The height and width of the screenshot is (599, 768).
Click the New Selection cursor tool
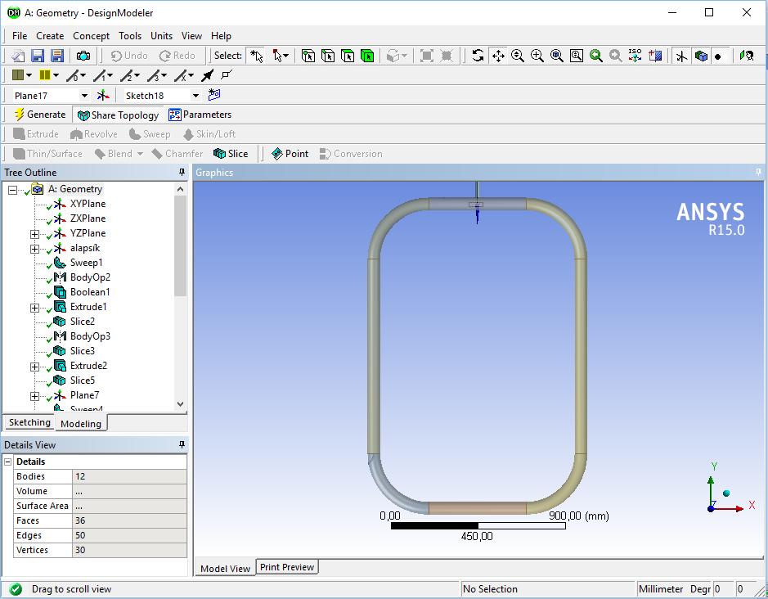click(x=256, y=56)
